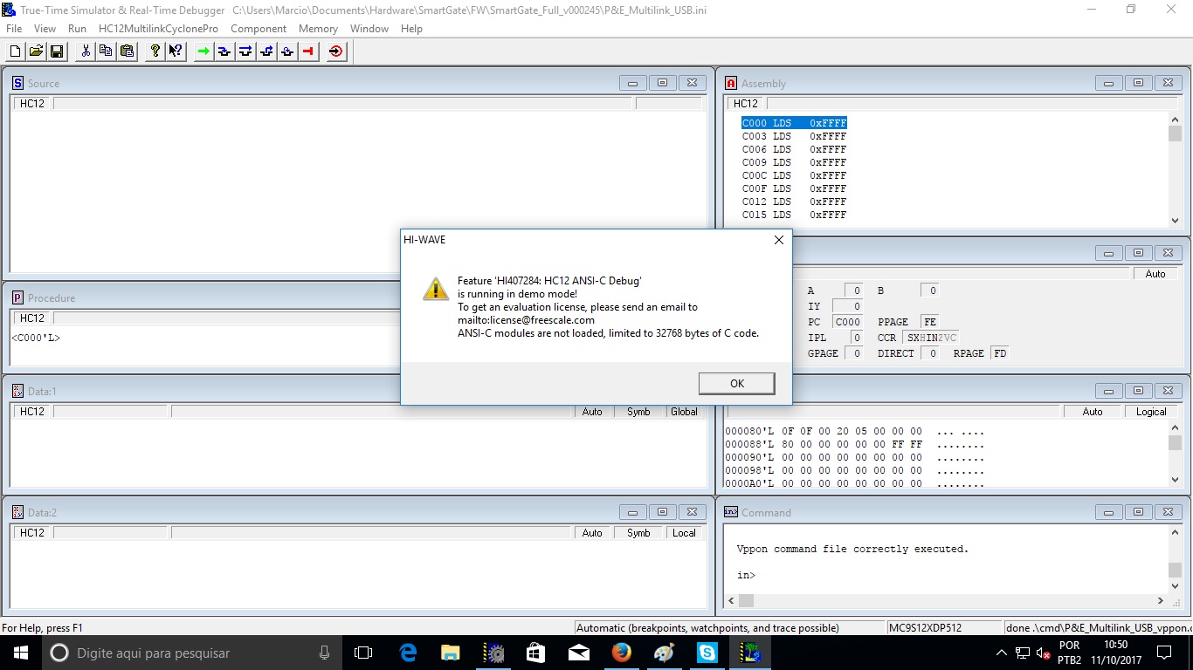The width and height of the screenshot is (1193, 670).
Task: Halt execution with the red Halt icon
Action: (x=308, y=51)
